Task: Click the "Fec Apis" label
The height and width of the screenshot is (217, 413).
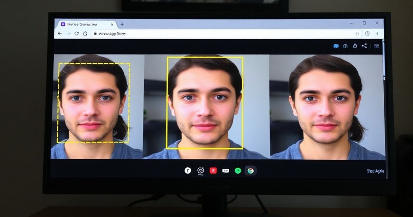Action: pyautogui.click(x=376, y=171)
